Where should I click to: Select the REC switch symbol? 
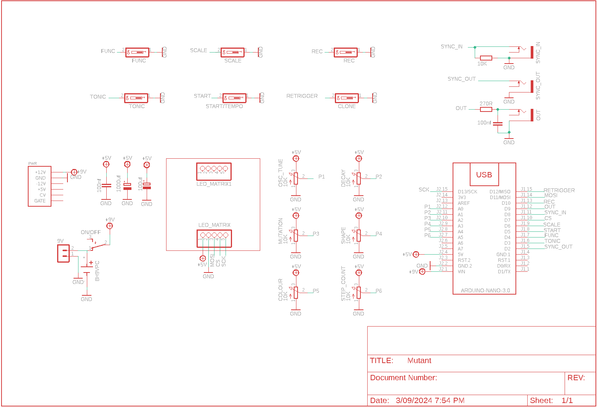click(x=346, y=52)
